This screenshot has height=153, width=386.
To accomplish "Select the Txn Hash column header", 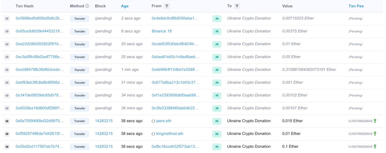I will (24, 6).
